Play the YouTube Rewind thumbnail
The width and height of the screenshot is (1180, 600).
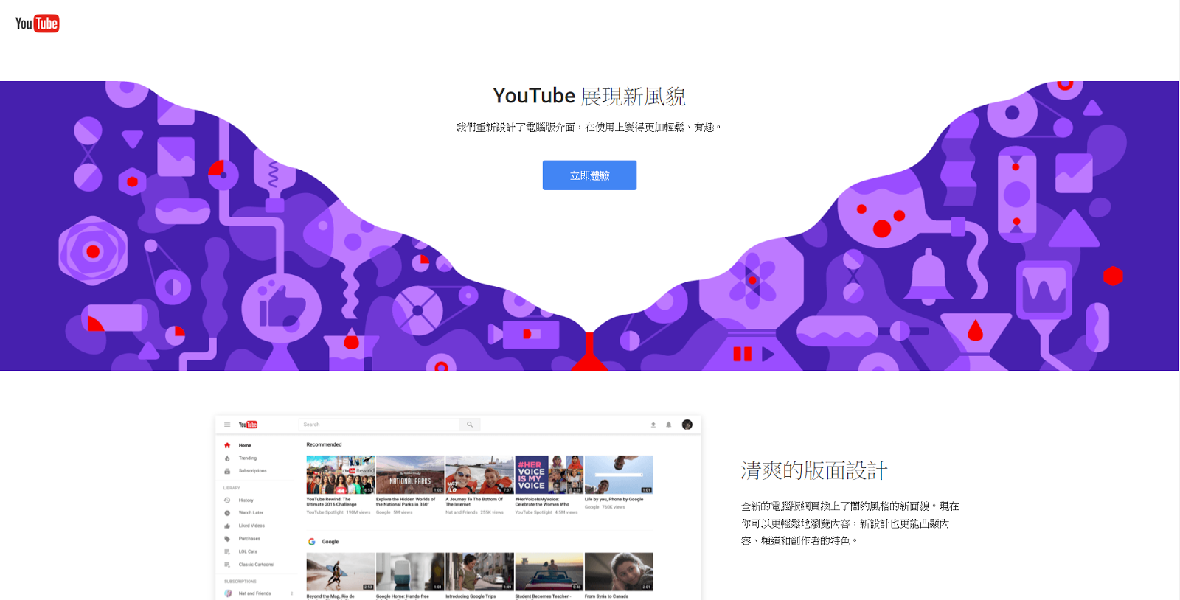(341, 475)
